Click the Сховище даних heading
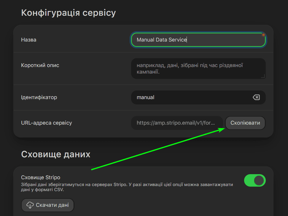 pos(55,154)
